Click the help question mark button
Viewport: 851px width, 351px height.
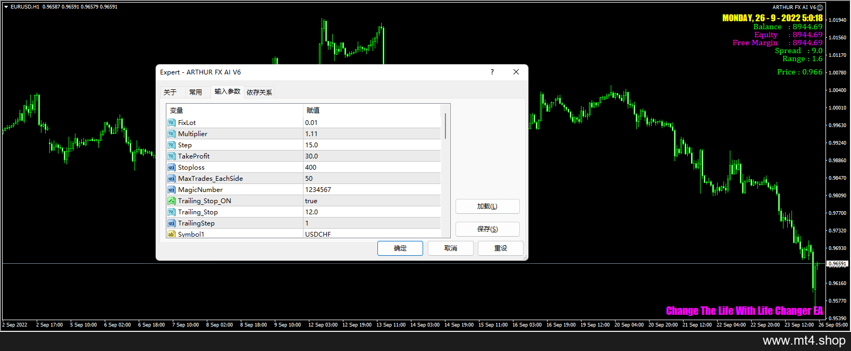tap(492, 72)
